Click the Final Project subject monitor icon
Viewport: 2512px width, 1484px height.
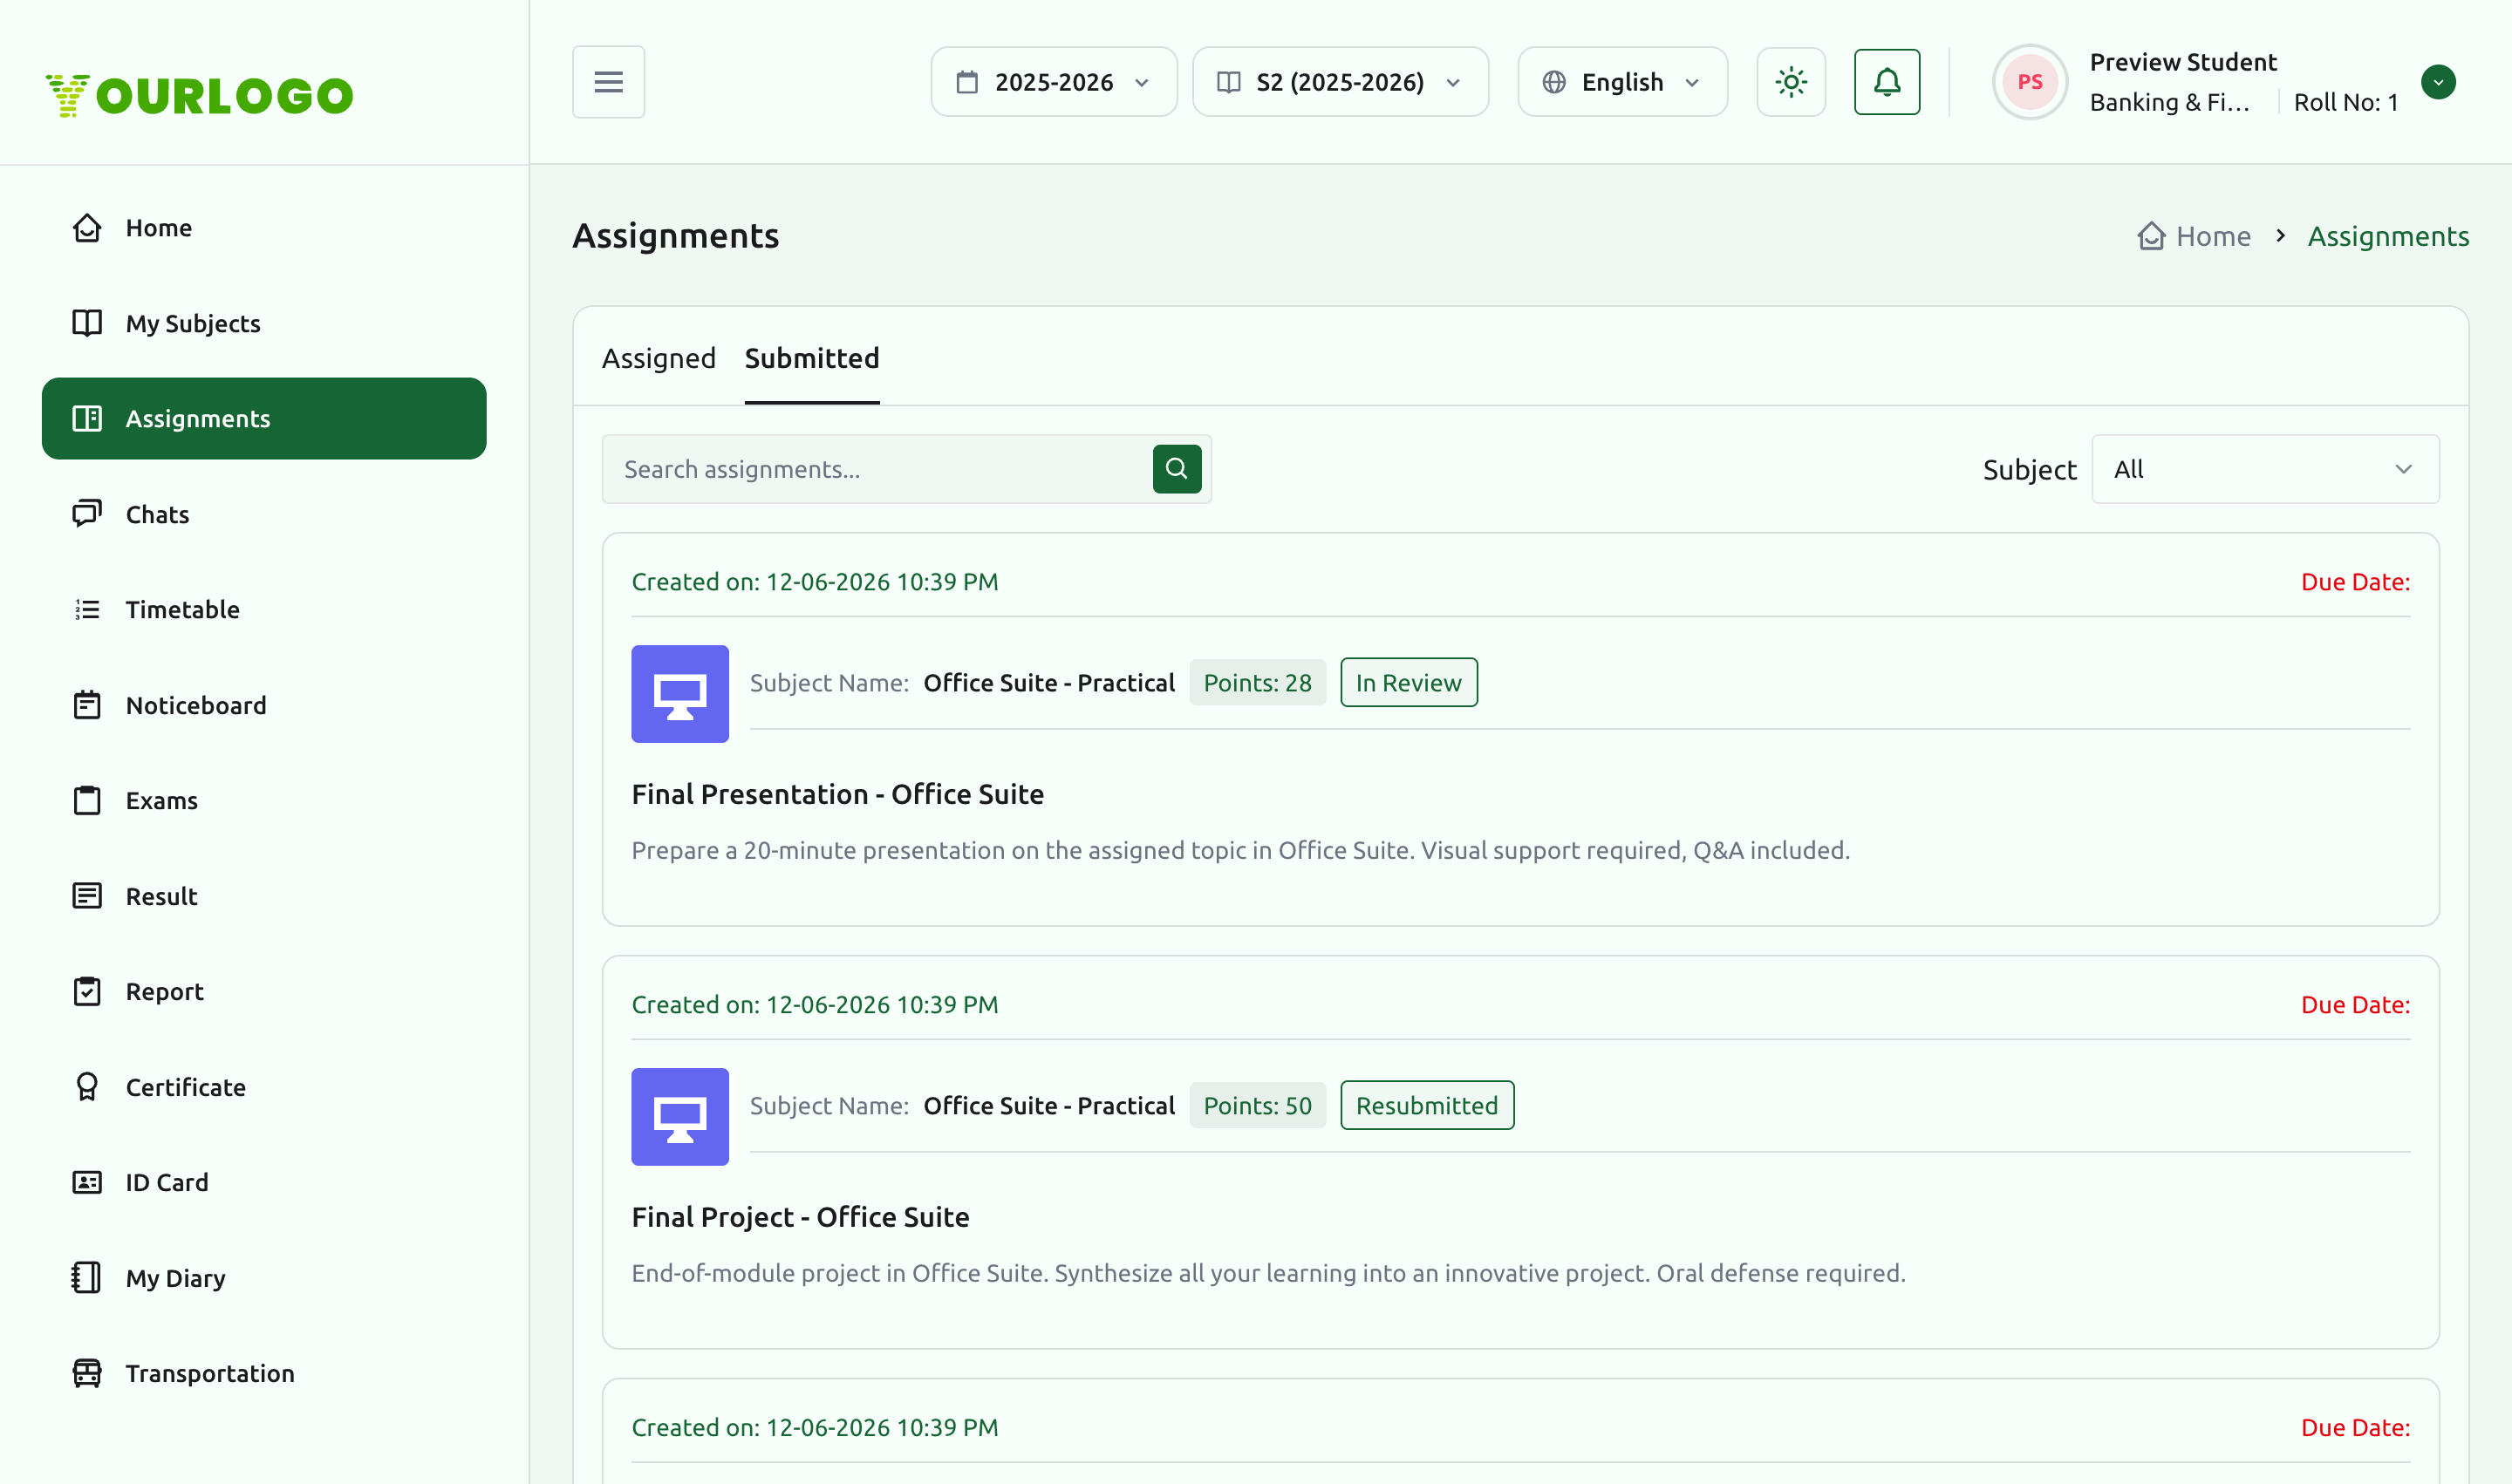pyautogui.click(x=680, y=1117)
